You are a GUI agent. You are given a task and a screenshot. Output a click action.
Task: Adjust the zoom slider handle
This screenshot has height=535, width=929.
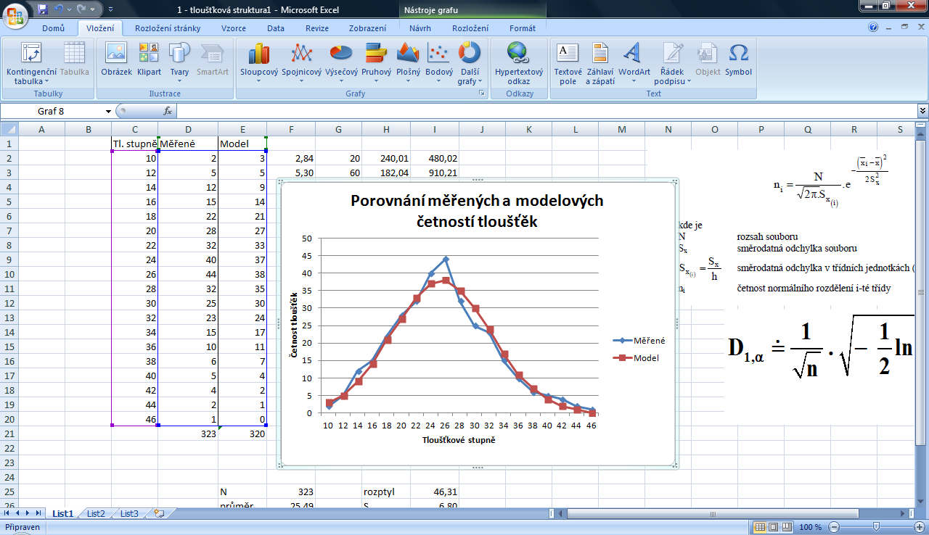click(x=877, y=527)
